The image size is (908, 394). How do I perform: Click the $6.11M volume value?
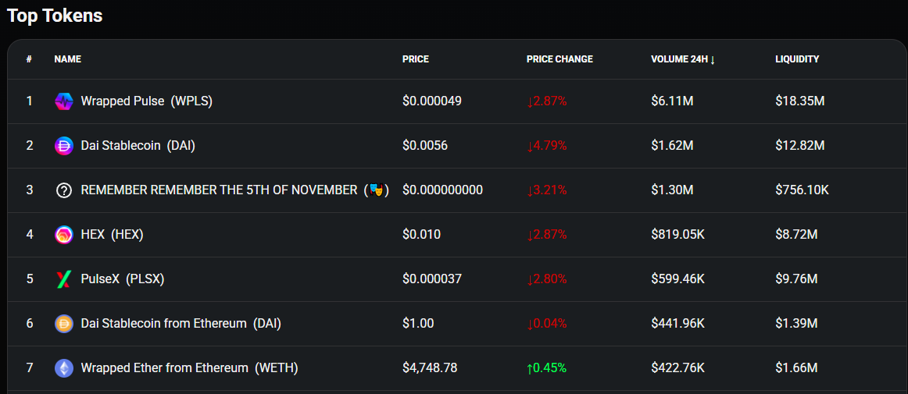coord(672,101)
